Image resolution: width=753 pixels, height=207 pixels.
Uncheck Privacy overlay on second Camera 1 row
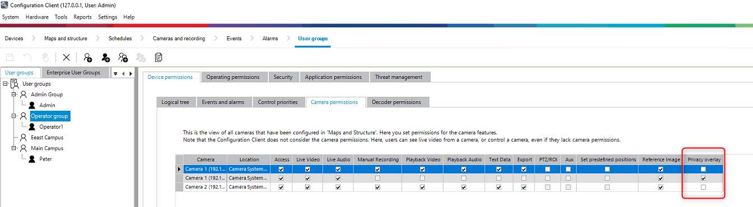tap(703, 178)
